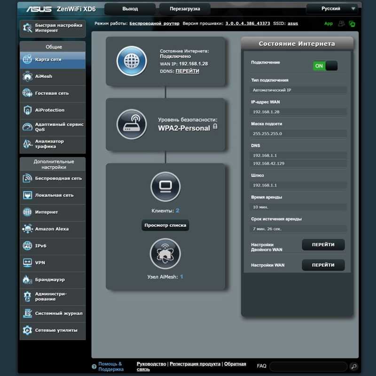Image resolution: width=376 pixels, height=376 pixels.
Task: Open the App link in header
Action: (x=328, y=23)
